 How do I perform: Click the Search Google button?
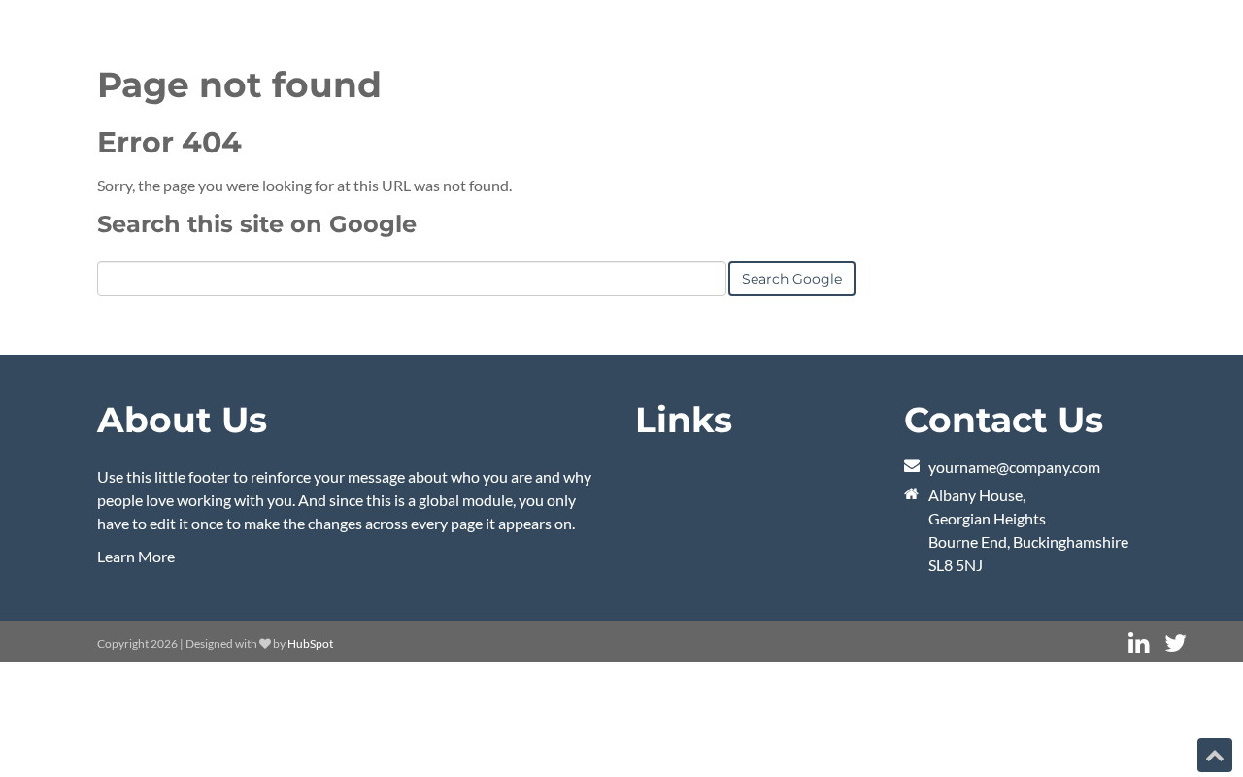coord(791,279)
